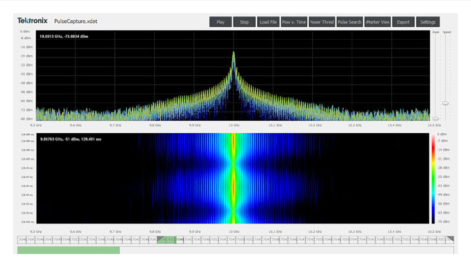Open the Power Thresh option

pyautogui.click(x=322, y=22)
